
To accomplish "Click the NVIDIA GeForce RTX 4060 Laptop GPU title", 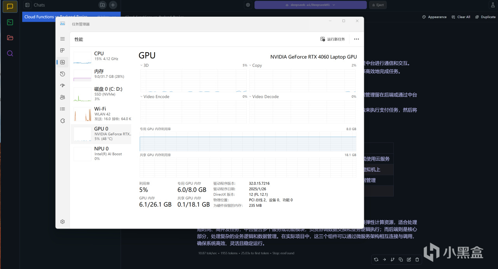I will (x=314, y=57).
